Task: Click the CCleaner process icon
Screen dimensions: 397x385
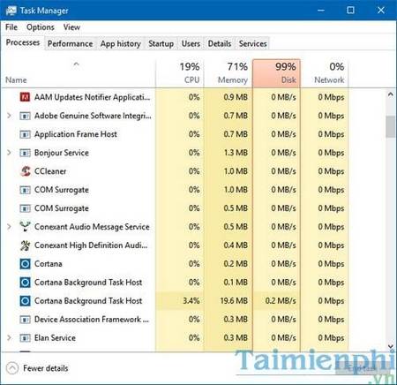Action: [x=25, y=171]
